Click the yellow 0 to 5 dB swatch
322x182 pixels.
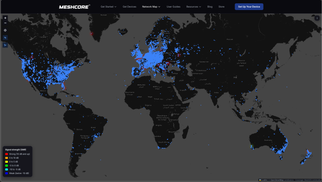coord(7,162)
